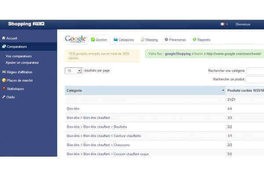Click the Outils wrench icon
This screenshot has height=176, width=264.
pos(4,97)
